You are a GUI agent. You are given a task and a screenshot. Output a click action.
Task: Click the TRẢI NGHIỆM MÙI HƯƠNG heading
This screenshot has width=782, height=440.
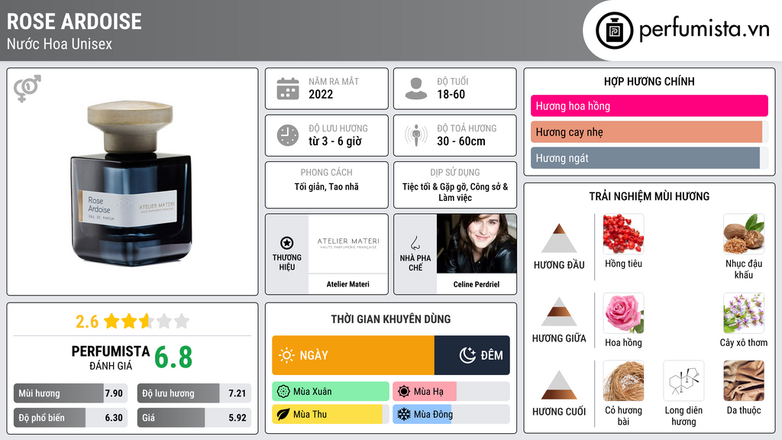[649, 196]
